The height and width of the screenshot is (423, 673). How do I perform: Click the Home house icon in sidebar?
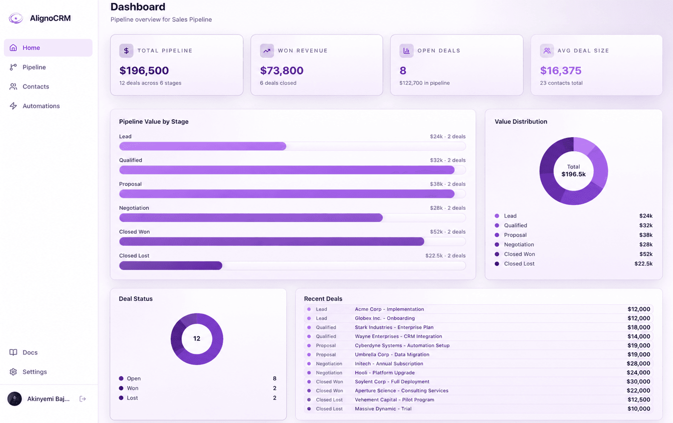point(13,48)
